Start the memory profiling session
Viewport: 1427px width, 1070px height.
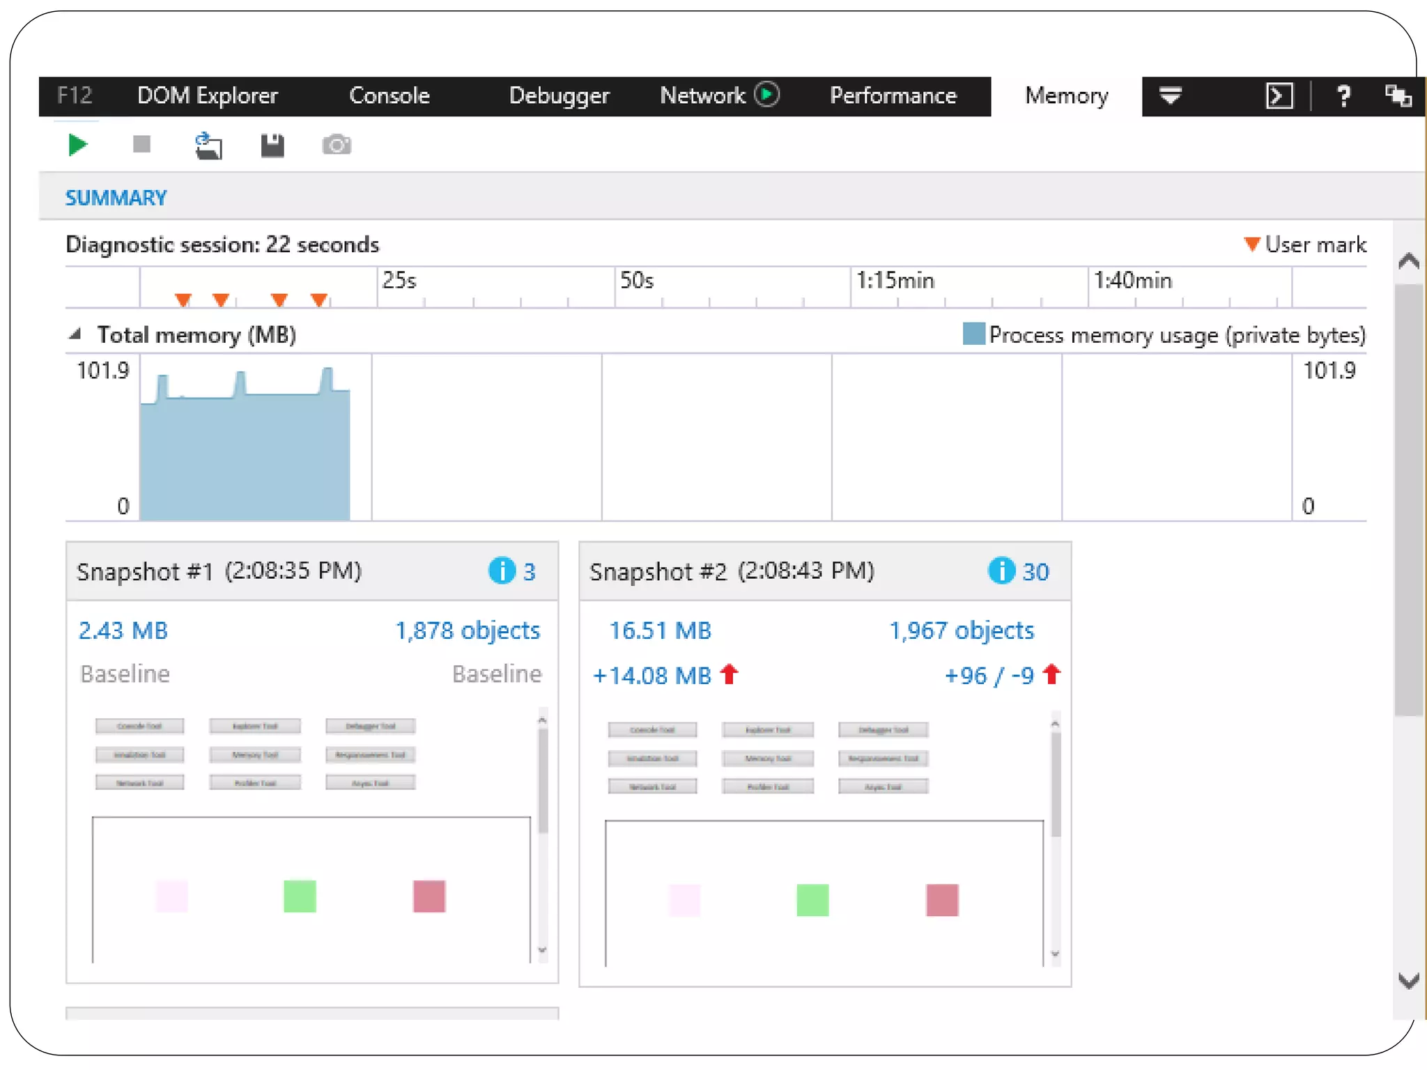(77, 145)
